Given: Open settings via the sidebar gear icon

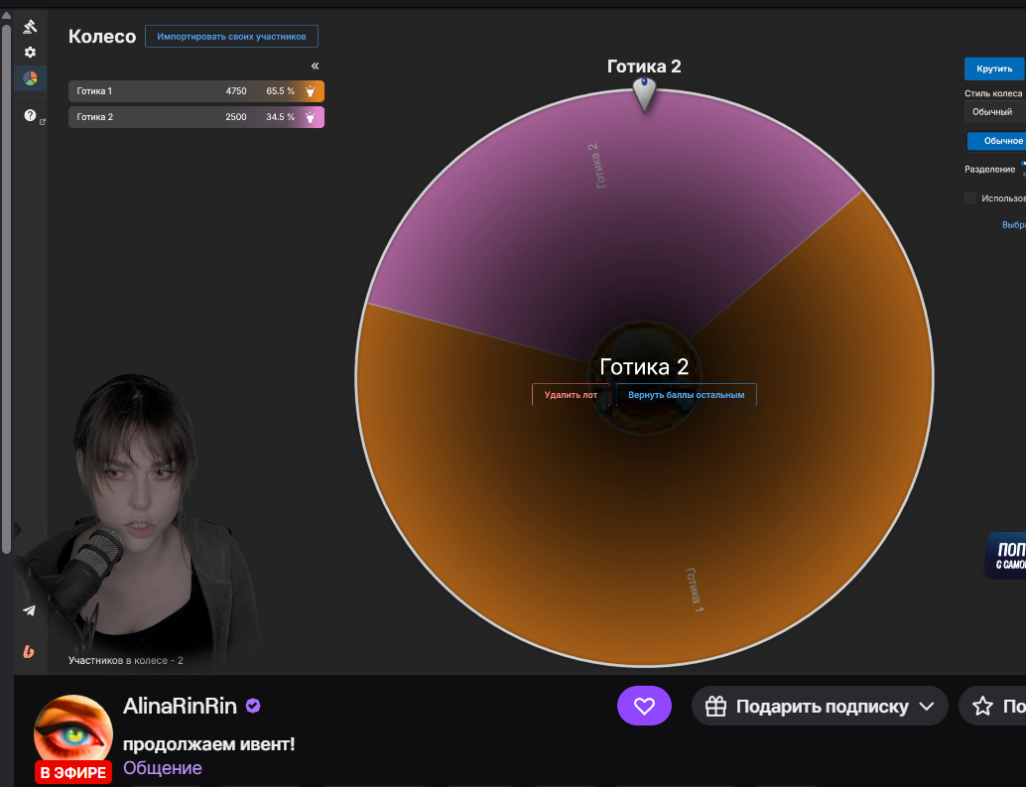Looking at the screenshot, I should (30, 52).
